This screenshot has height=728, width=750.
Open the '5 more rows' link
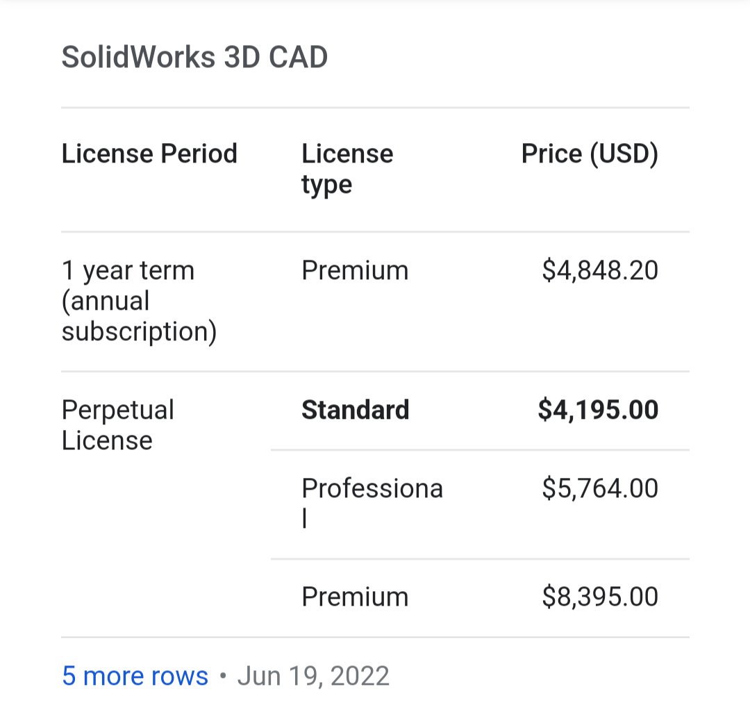(x=135, y=676)
